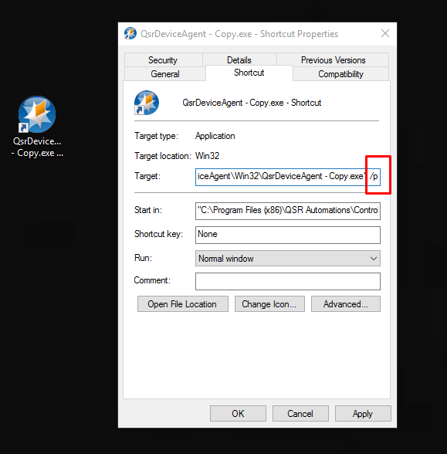Click the Open File Location button
The width and height of the screenshot is (447, 454).
tap(183, 303)
